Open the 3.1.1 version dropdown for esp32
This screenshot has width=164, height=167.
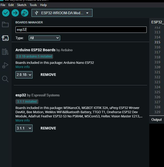click(24, 128)
